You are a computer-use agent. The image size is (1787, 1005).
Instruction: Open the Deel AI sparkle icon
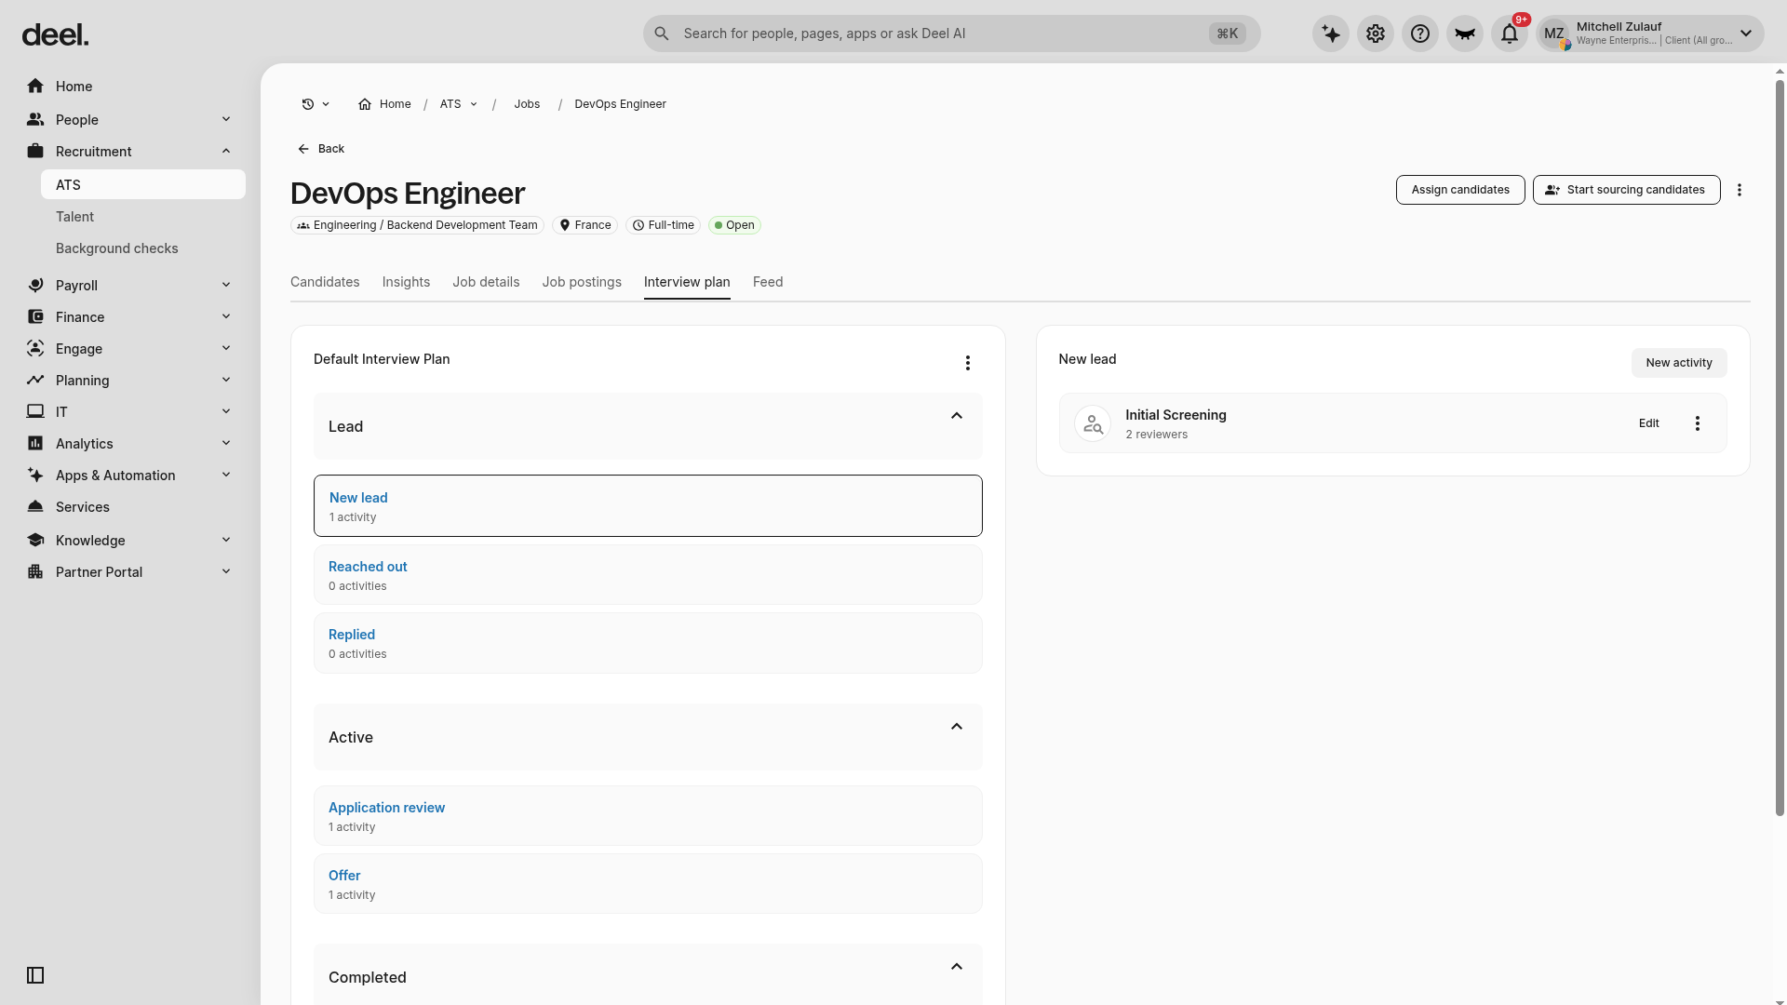pyautogui.click(x=1331, y=34)
